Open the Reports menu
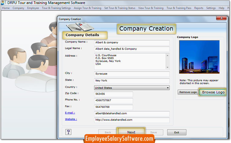 click(198, 8)
